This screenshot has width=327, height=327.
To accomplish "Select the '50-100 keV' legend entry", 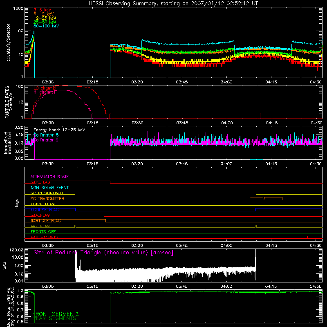I will click(46, 26).
